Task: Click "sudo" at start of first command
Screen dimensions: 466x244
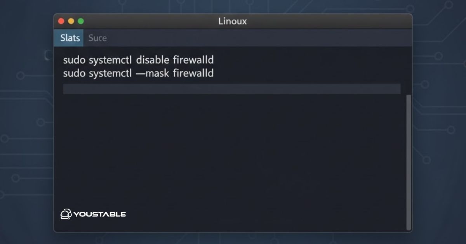Action: point(74,60)
